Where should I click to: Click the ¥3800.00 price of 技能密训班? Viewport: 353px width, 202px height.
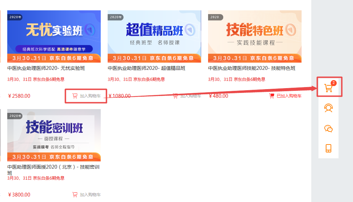pos(19,194)
